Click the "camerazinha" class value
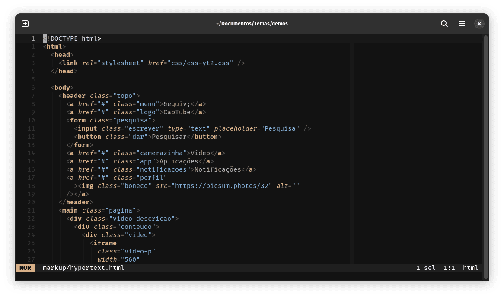The height and width of the screenshot is (297, 504). pyautogui.click(x=161, y=153)
